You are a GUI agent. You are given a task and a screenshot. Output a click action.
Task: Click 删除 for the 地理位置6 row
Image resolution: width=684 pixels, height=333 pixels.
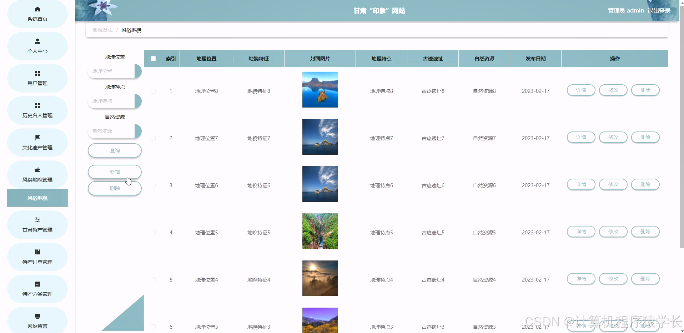[645, 184]
